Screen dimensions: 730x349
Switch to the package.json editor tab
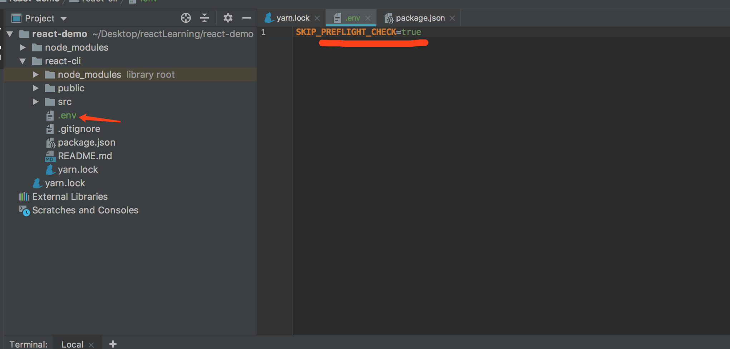(420, 18)
